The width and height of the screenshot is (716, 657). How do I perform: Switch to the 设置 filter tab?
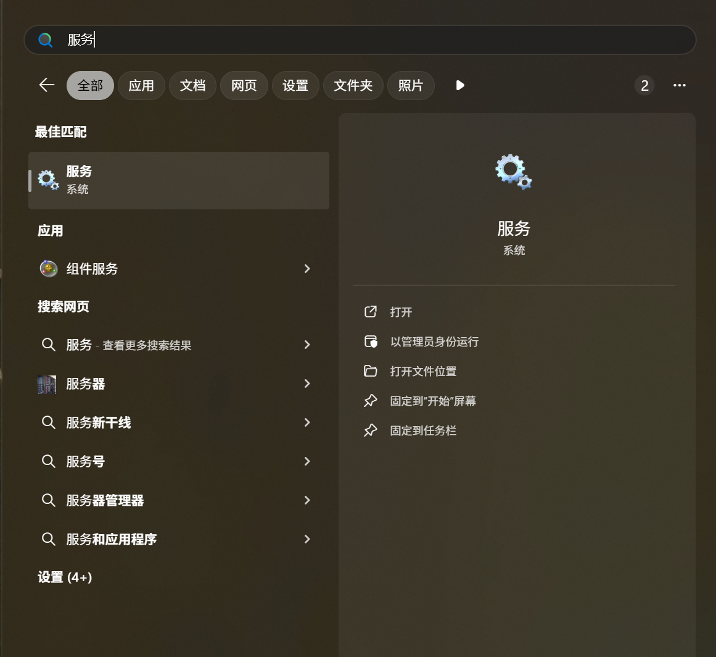(295, 85)
